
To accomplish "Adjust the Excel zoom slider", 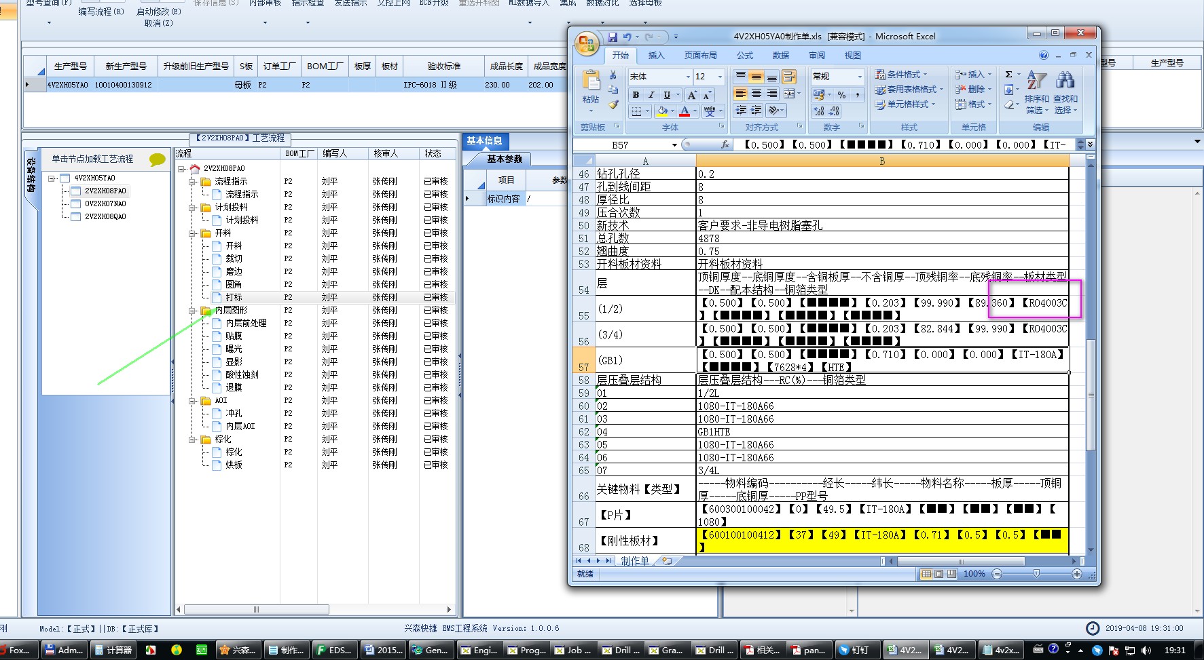I will coord(1036,574).
